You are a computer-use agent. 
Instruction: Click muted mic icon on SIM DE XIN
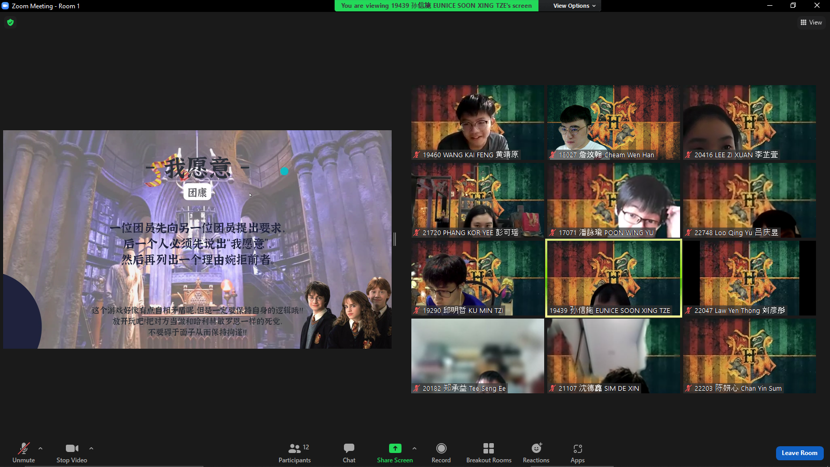tap(552, 388)
